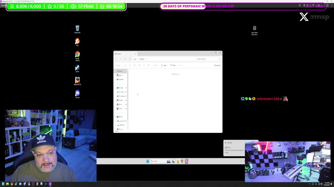This screenshot has height=187, width=334.
Task: Open the pinned Videos folder in sidebar
Action: point(120,109)
